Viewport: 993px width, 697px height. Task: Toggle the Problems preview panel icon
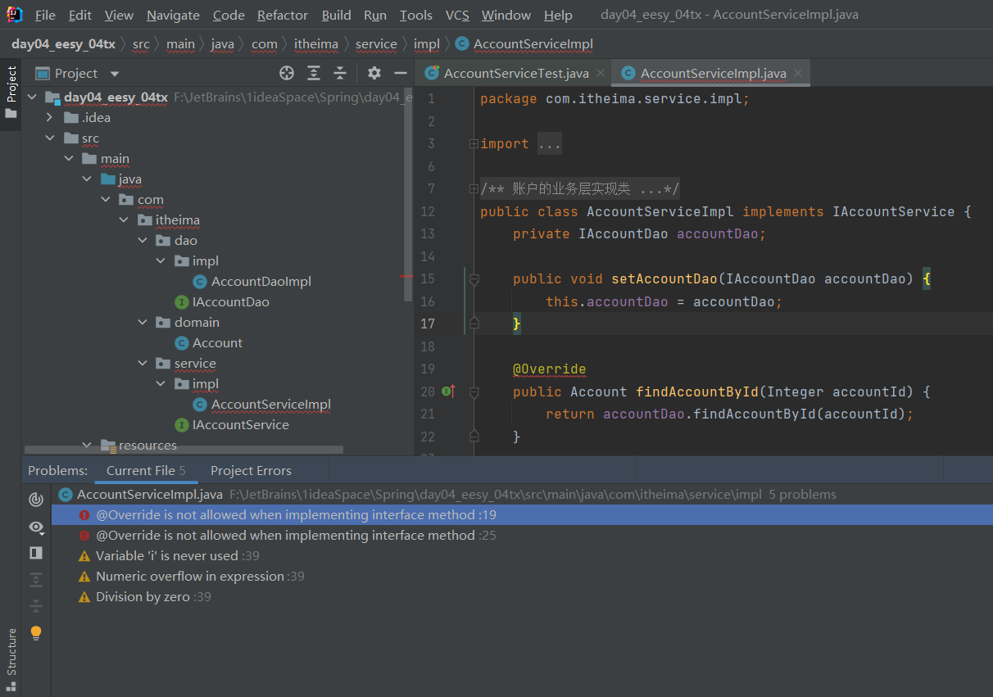tap(36, 553)
